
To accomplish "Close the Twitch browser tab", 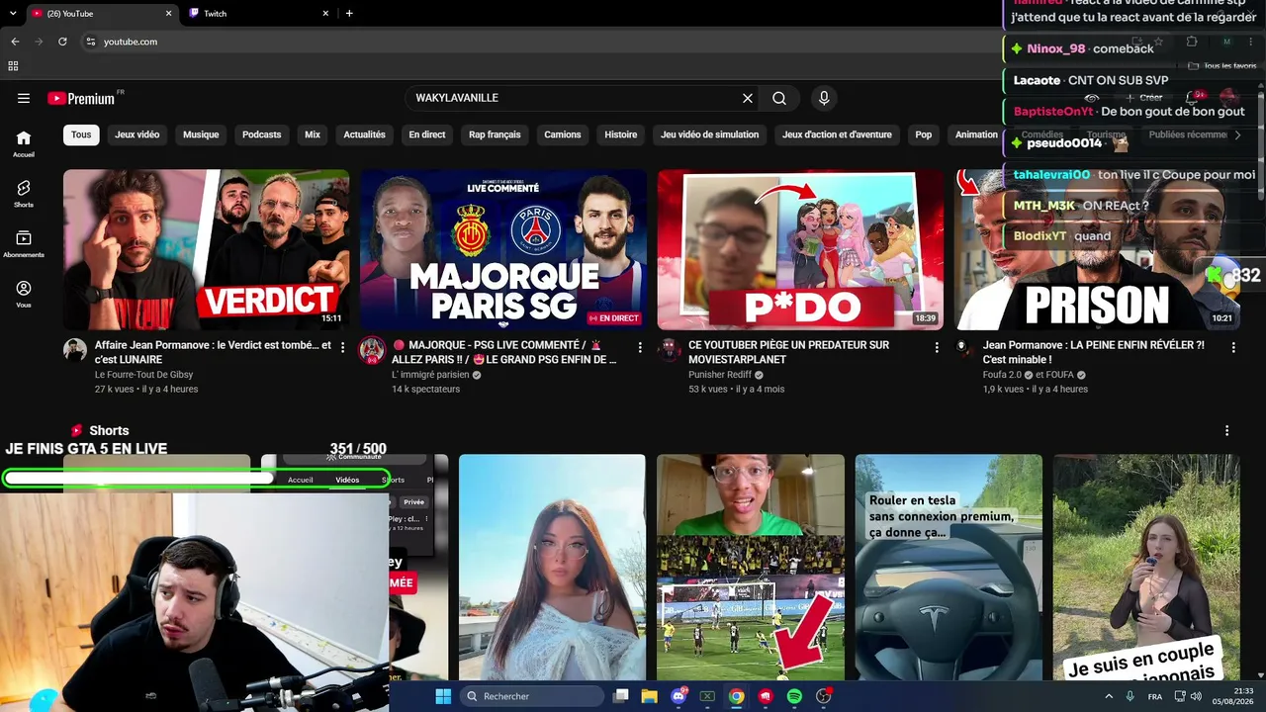I will click(325, 13).
